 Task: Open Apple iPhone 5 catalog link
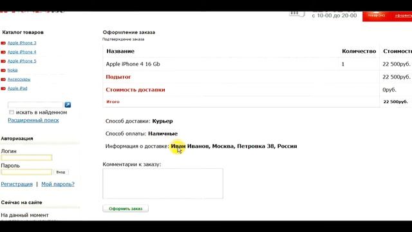click(x=22, y=61)
